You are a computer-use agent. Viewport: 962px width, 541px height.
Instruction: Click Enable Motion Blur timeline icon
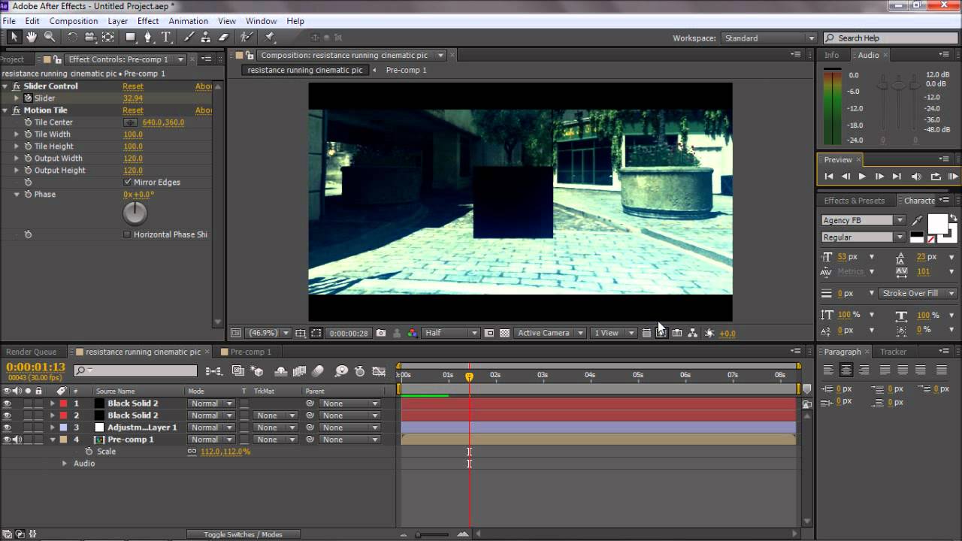pos(318,370)
